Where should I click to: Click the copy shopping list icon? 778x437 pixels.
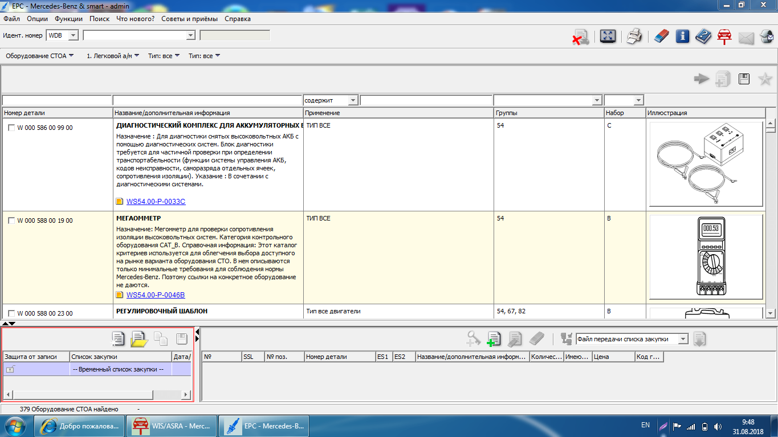click(161, 339)
